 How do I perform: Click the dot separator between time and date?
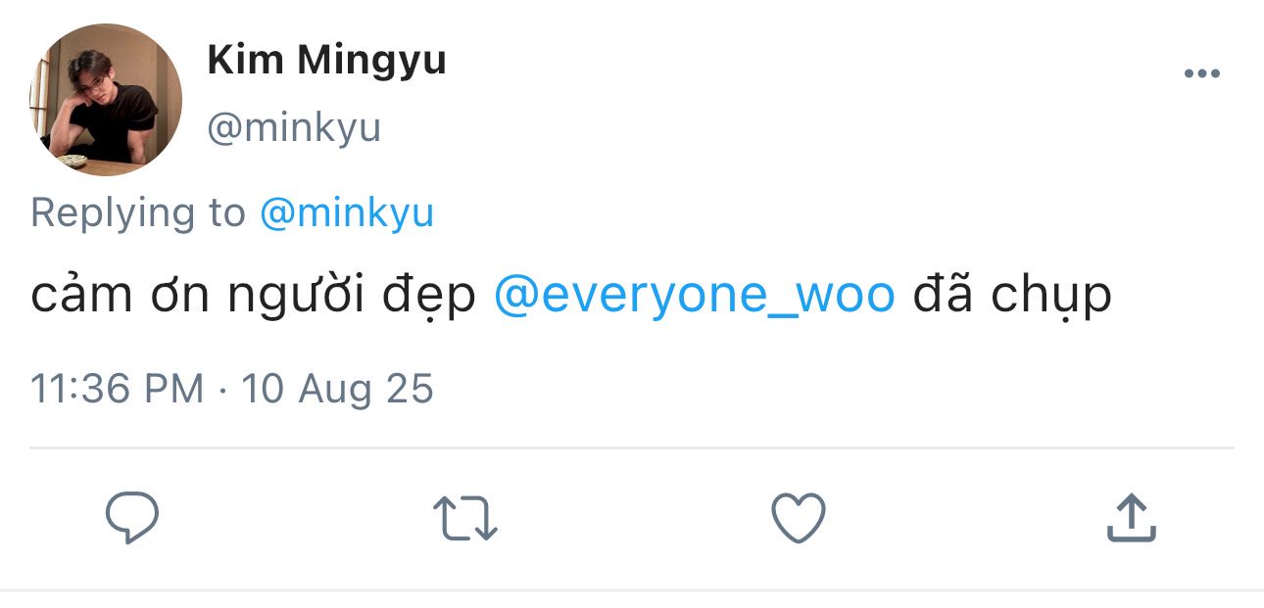point(222,390)
